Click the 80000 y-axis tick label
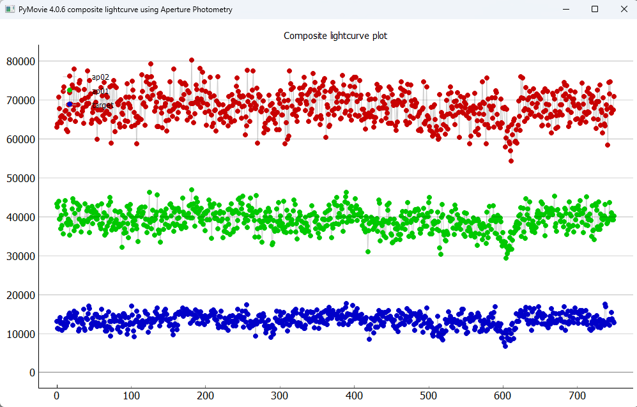The height and width of the screenshot is (407, 637). click(20, 61)
